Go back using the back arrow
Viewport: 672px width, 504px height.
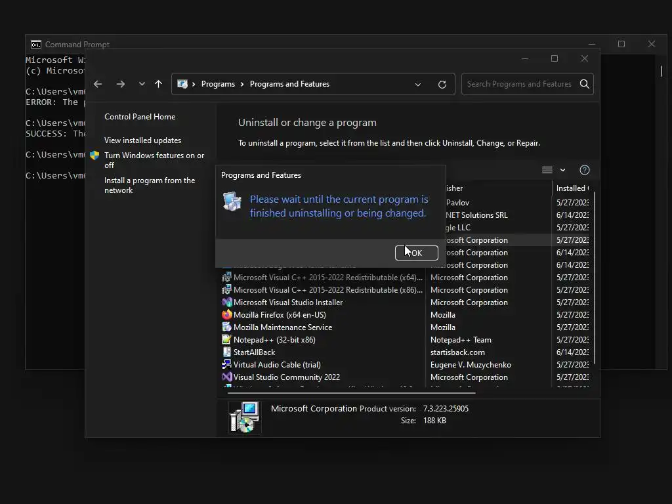(98, 84)
